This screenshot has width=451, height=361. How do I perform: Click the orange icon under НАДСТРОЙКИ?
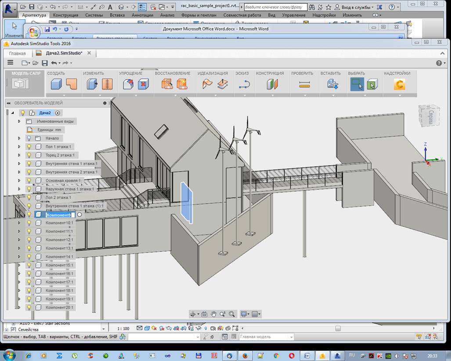tap(399, 84)
